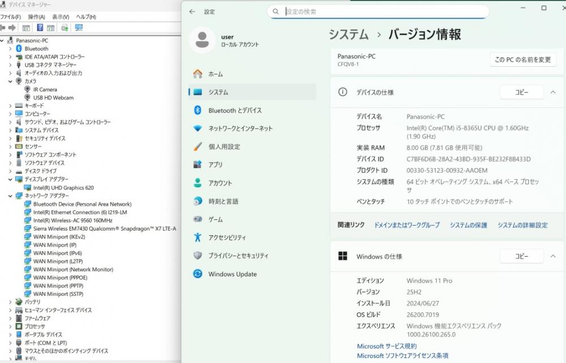This screenshot has height=363, width=566.
Task: Select the Bluetooth device category icon
Action: pos(19,49)
